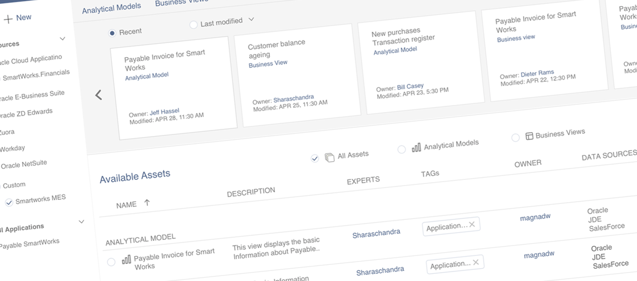Select Oracle NetSuite source
Viewport: 637px width, 281px height.
(x=23, y=164)
